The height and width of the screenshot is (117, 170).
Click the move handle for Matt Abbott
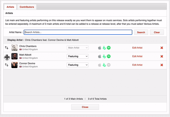(7, 57)
